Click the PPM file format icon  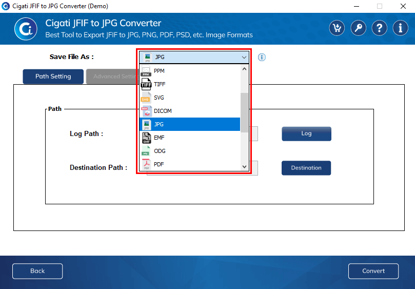pos(146,71)
